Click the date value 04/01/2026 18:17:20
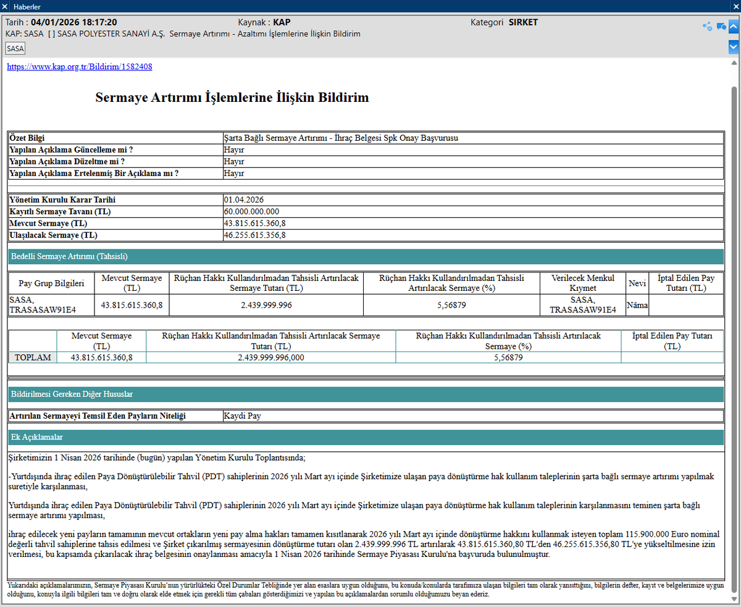741x607 pixels. 74,22
